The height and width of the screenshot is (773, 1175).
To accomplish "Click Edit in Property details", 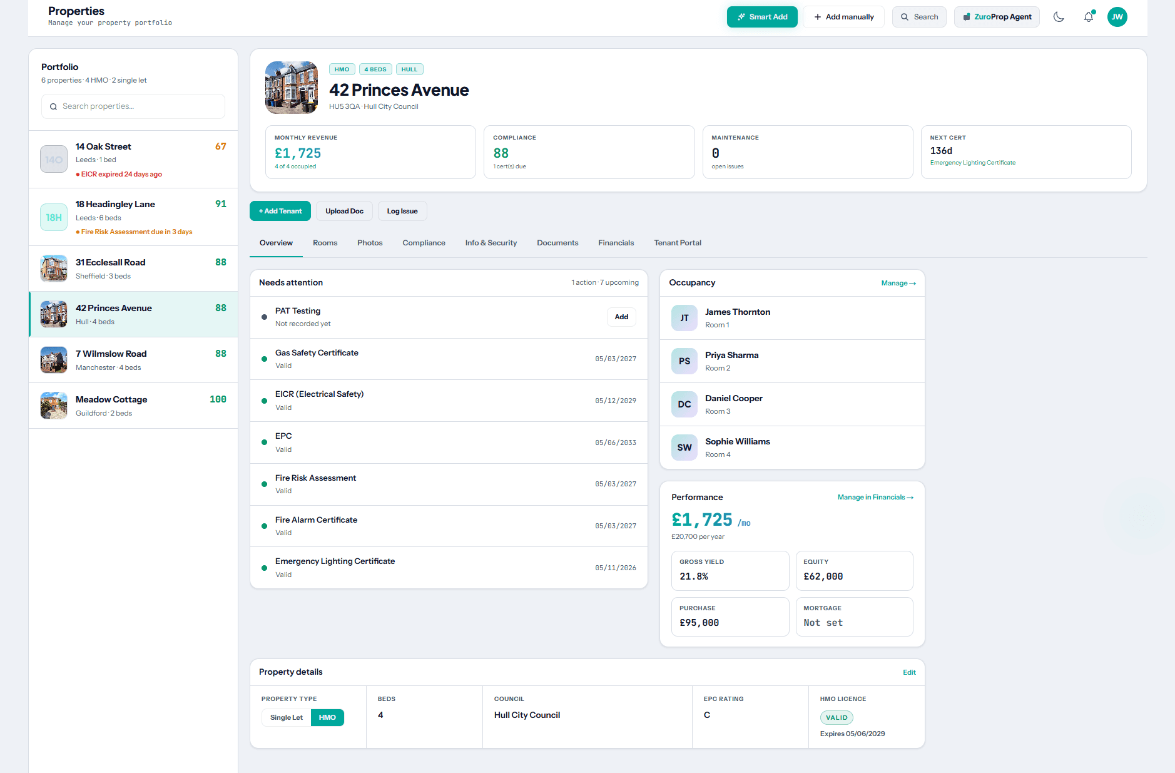I will tap(909, 672).
